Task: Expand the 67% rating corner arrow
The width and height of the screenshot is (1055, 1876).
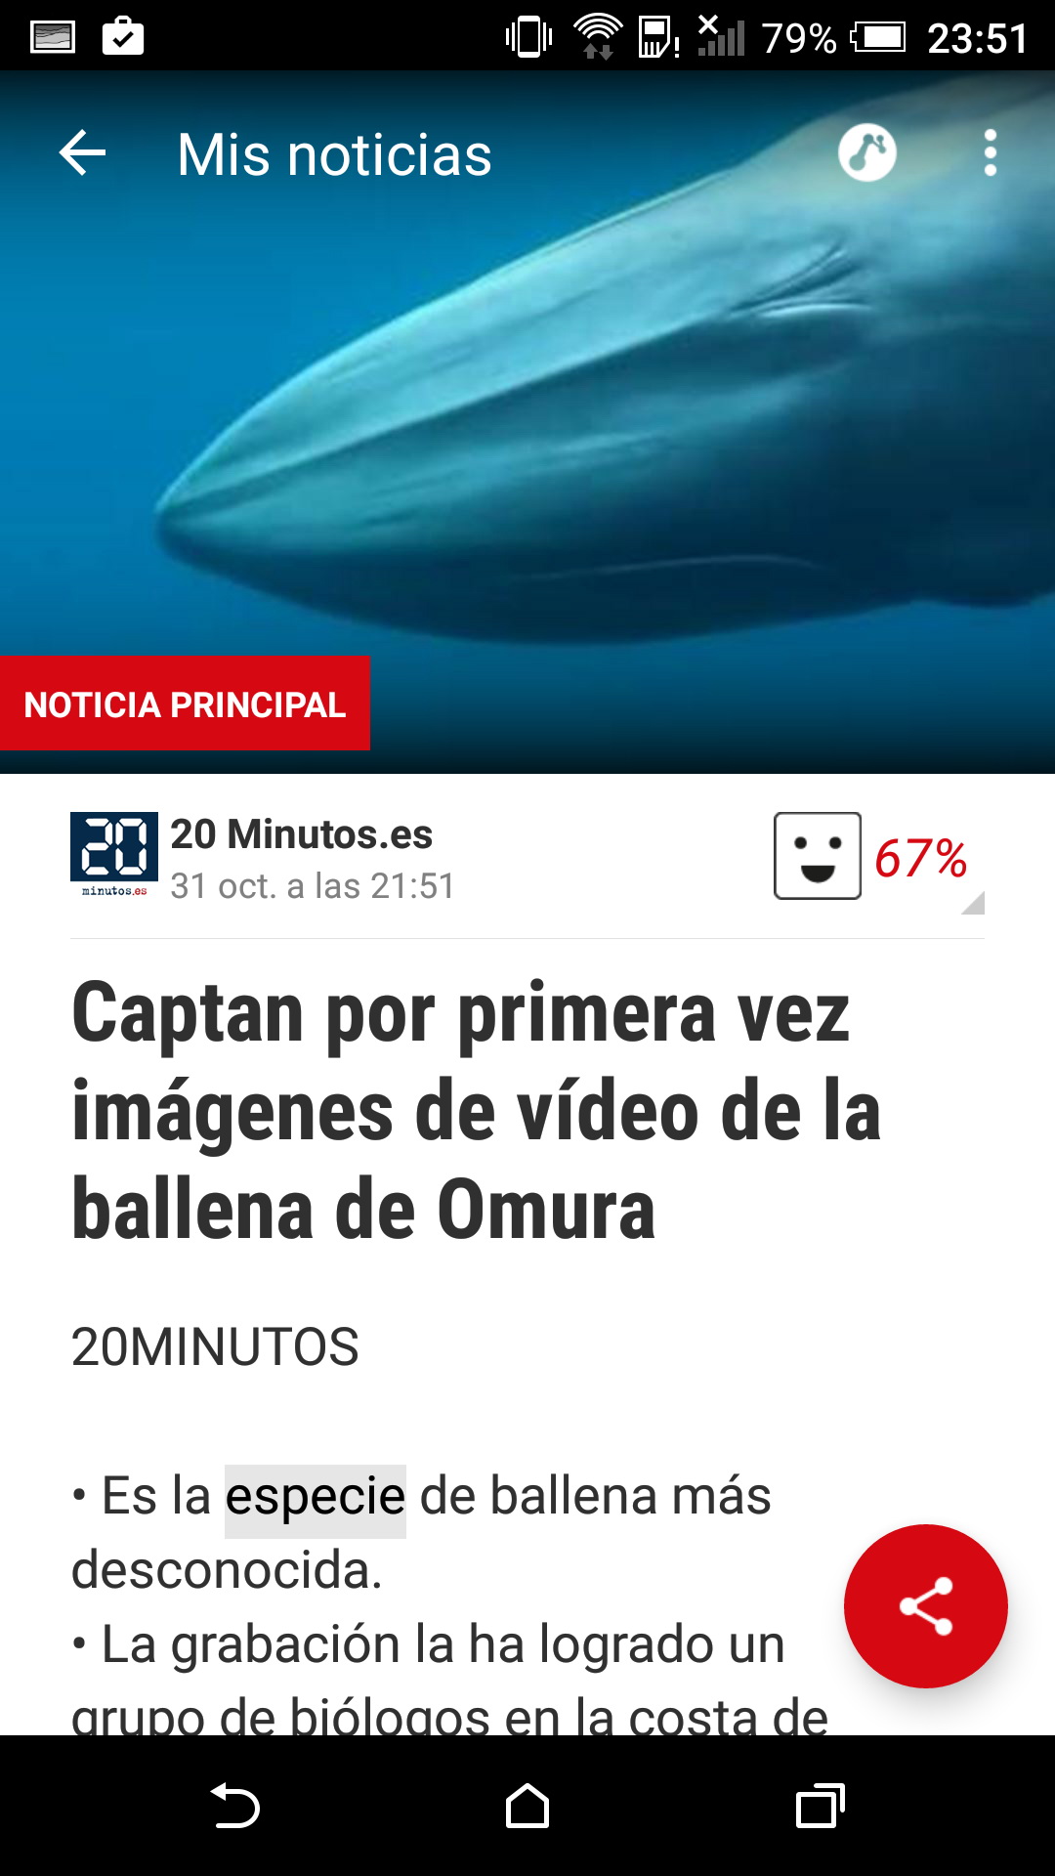Action: [x=973, y=904]
